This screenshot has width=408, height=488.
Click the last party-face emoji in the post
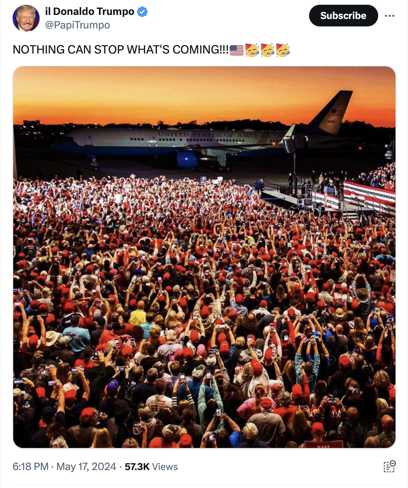283,50
